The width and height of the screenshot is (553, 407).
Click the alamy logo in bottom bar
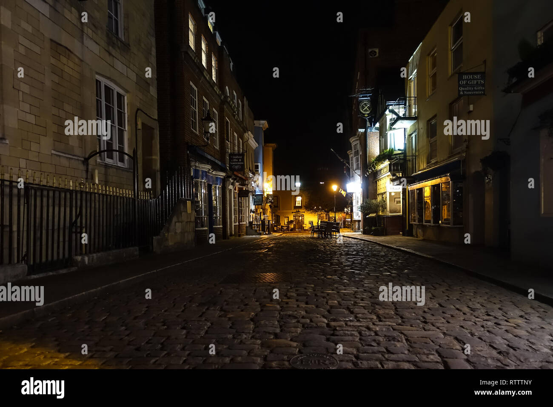click(43, 388)
